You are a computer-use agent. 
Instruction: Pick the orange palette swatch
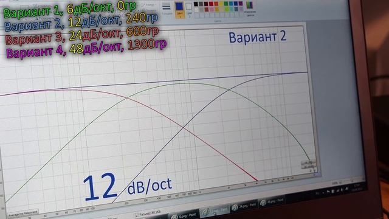click(216, 4)
